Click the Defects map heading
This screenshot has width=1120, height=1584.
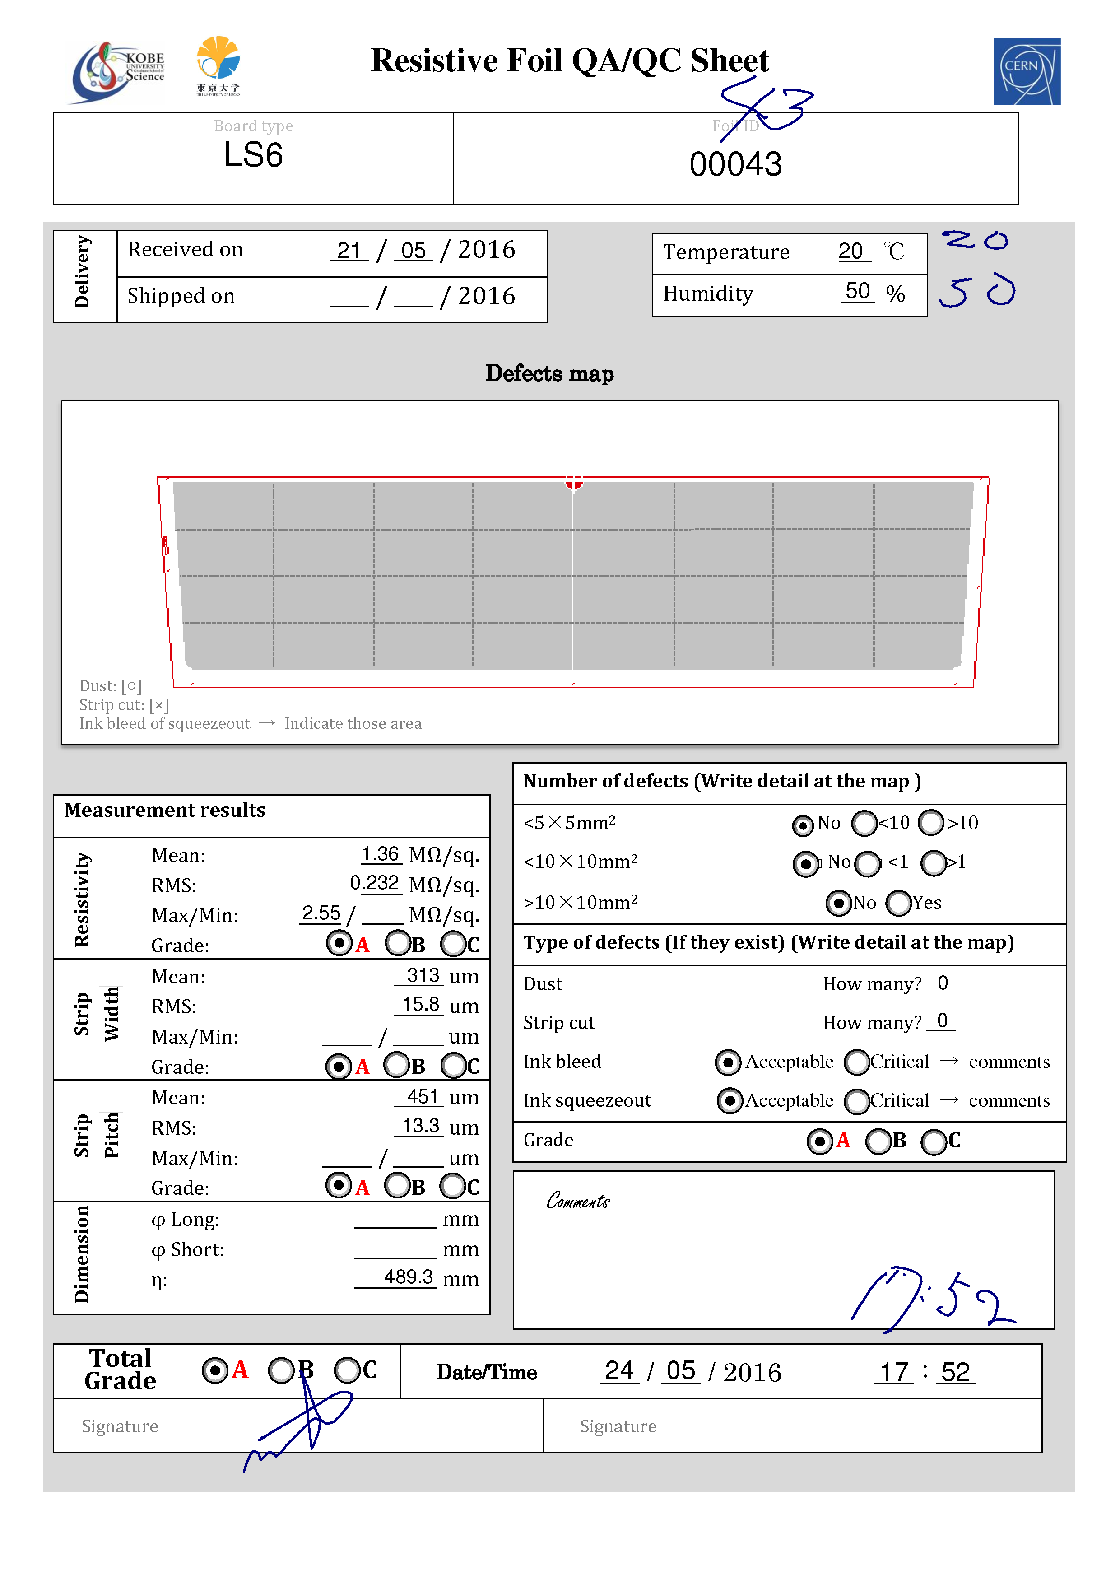[x=550, y=373]
